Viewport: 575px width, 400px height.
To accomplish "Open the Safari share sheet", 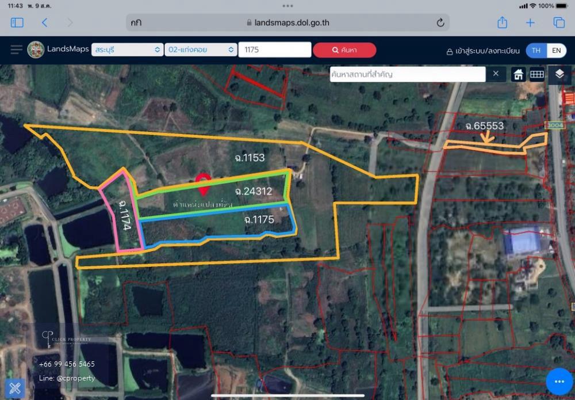I will 502,23.
